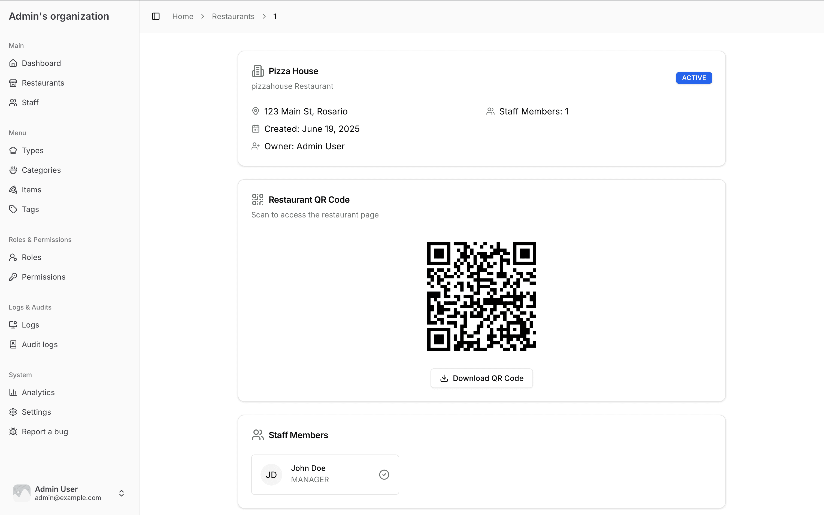Click the Home breadcrumb link
This screenshot has height=515, width=824.
183,16
